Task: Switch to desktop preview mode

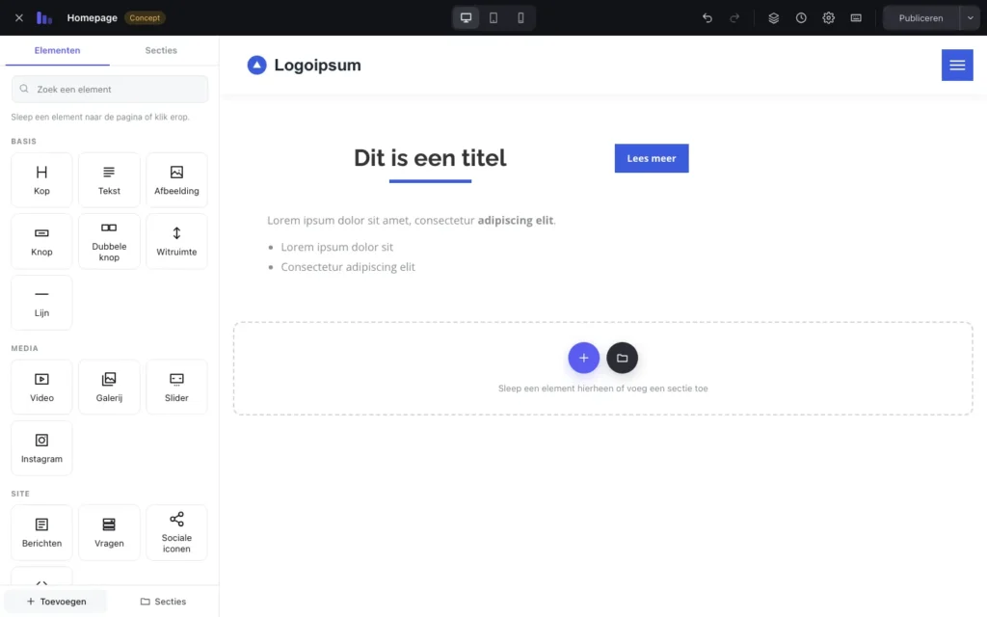Action: click(466, 17)
